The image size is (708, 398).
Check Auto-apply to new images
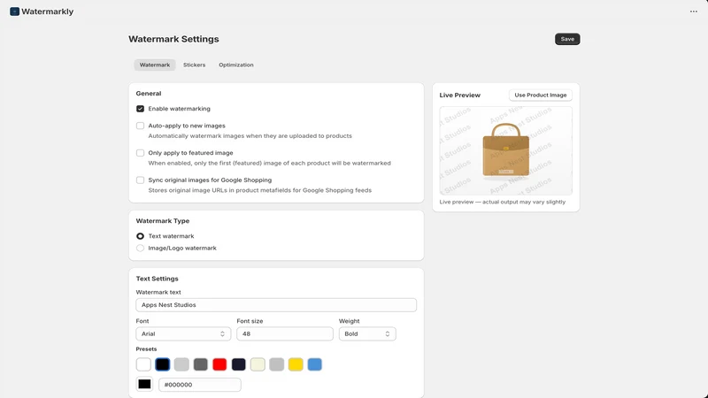pyautogui.click(x=140, y=126)
